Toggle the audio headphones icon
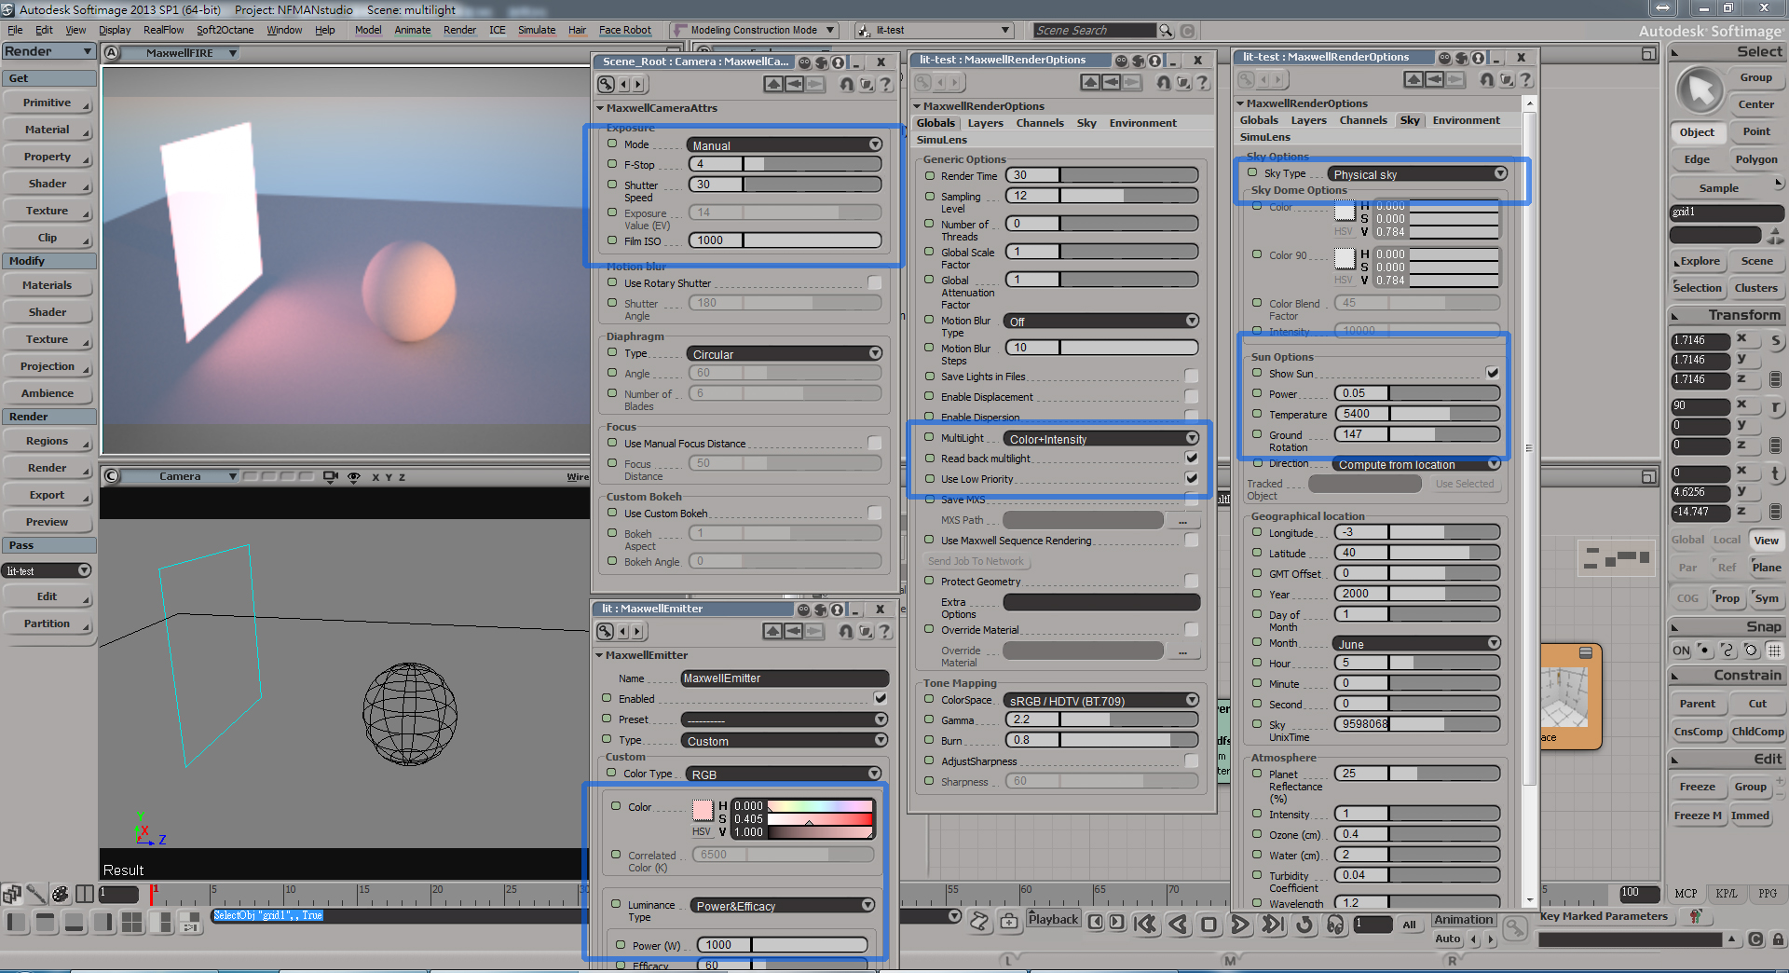Screen dimensions: 1789x973 [x=1335, y=924]
